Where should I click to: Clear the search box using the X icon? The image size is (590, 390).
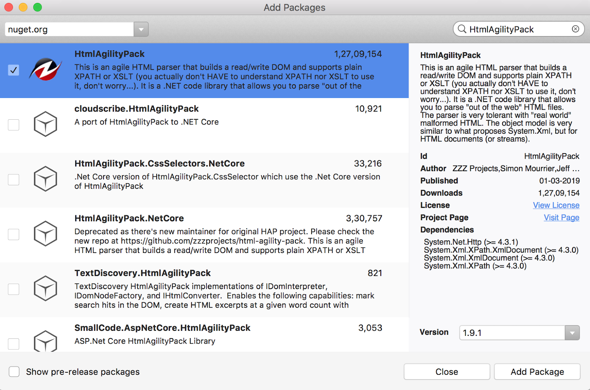click(x=575, y=29)
